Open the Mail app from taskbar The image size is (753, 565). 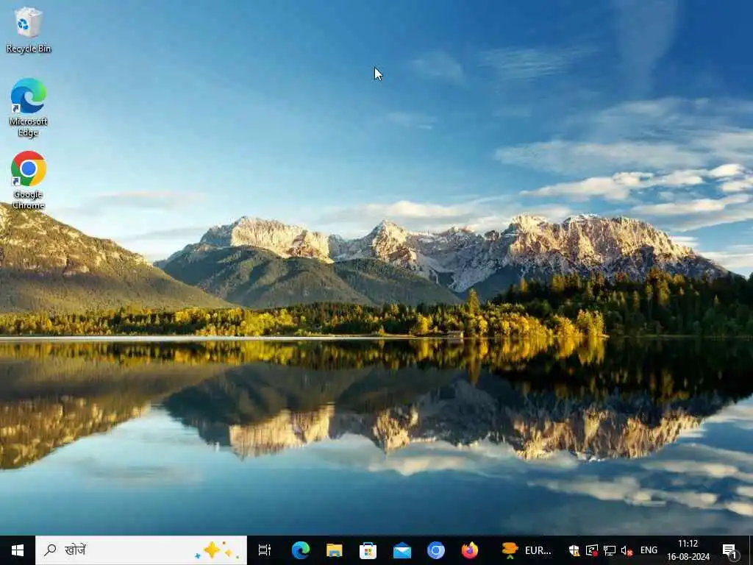click(x=402, y=550)
